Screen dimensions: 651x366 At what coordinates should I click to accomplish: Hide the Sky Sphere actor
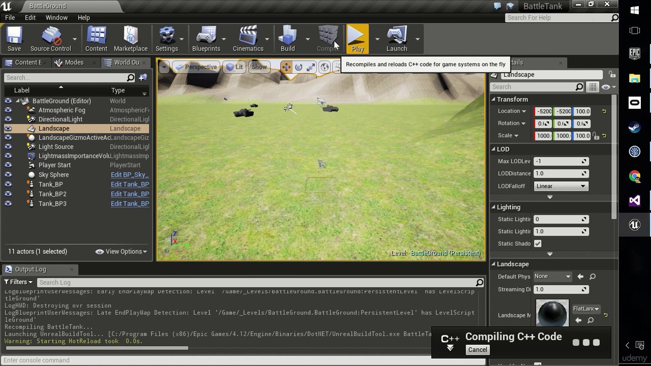coord(8,175)
